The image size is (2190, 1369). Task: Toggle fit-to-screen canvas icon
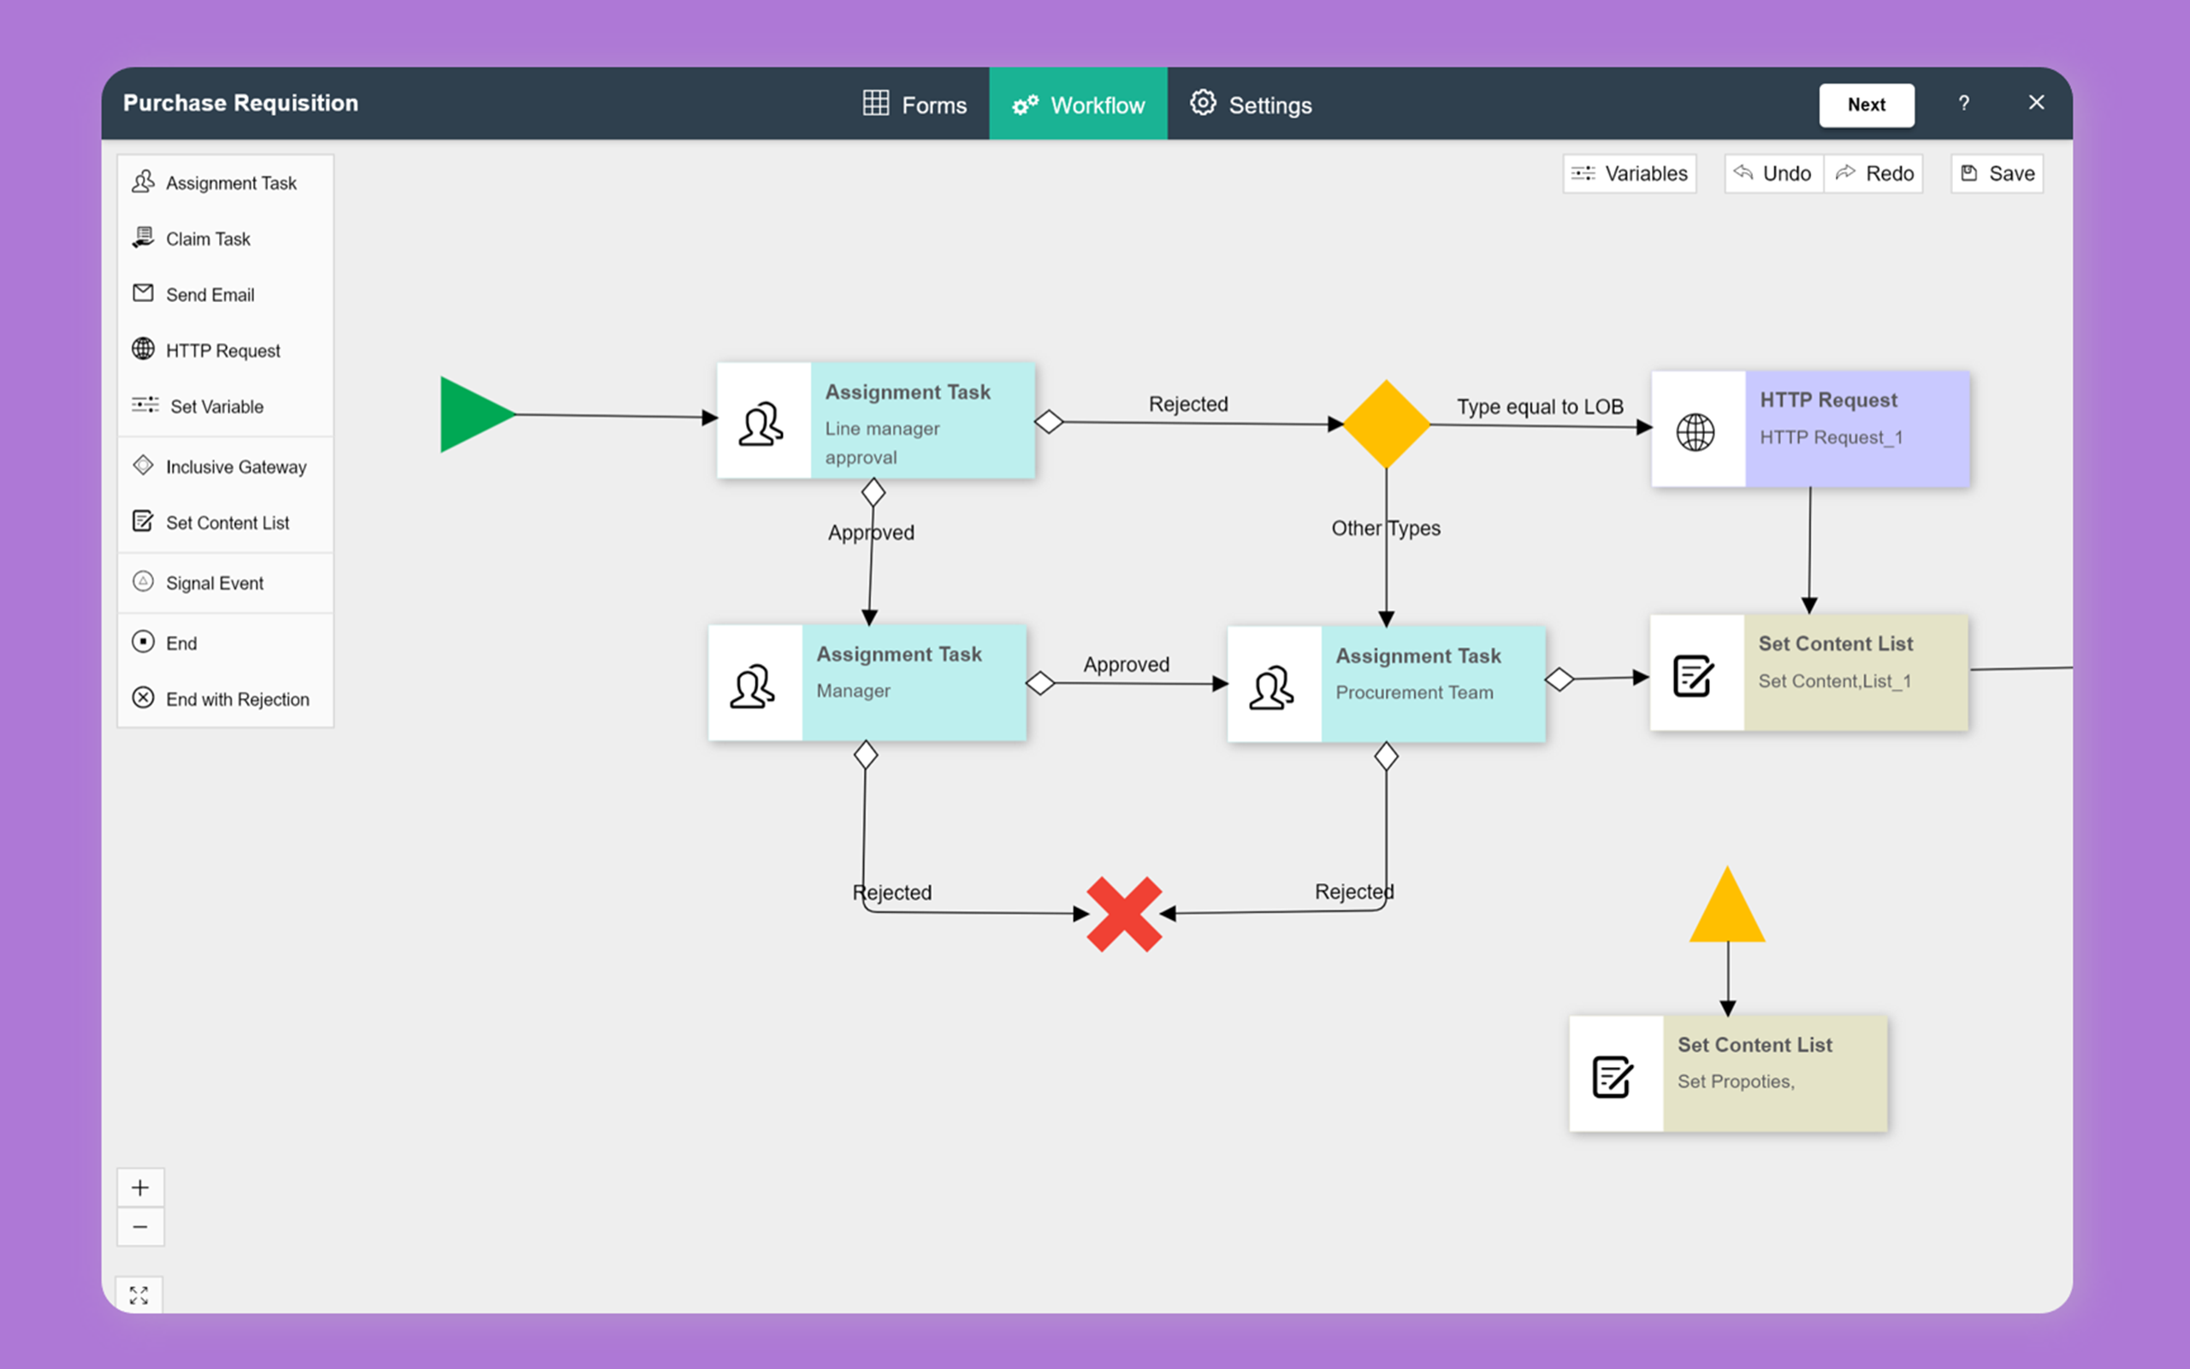(139, 1295)
